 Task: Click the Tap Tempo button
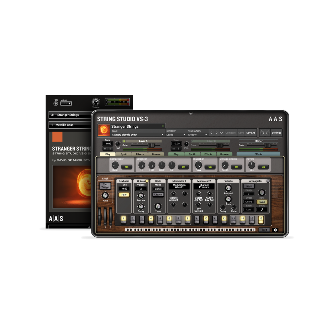point(105,186)
